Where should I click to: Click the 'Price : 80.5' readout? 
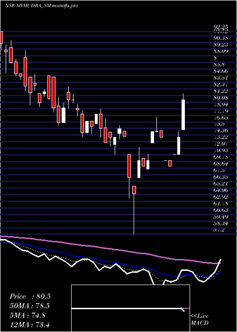click(x=30, y=296)
